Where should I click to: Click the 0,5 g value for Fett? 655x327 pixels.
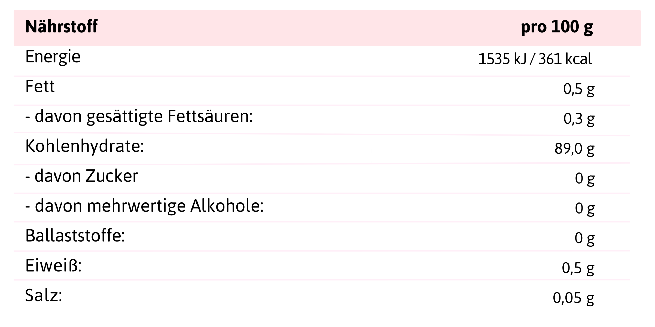point(579,89)
